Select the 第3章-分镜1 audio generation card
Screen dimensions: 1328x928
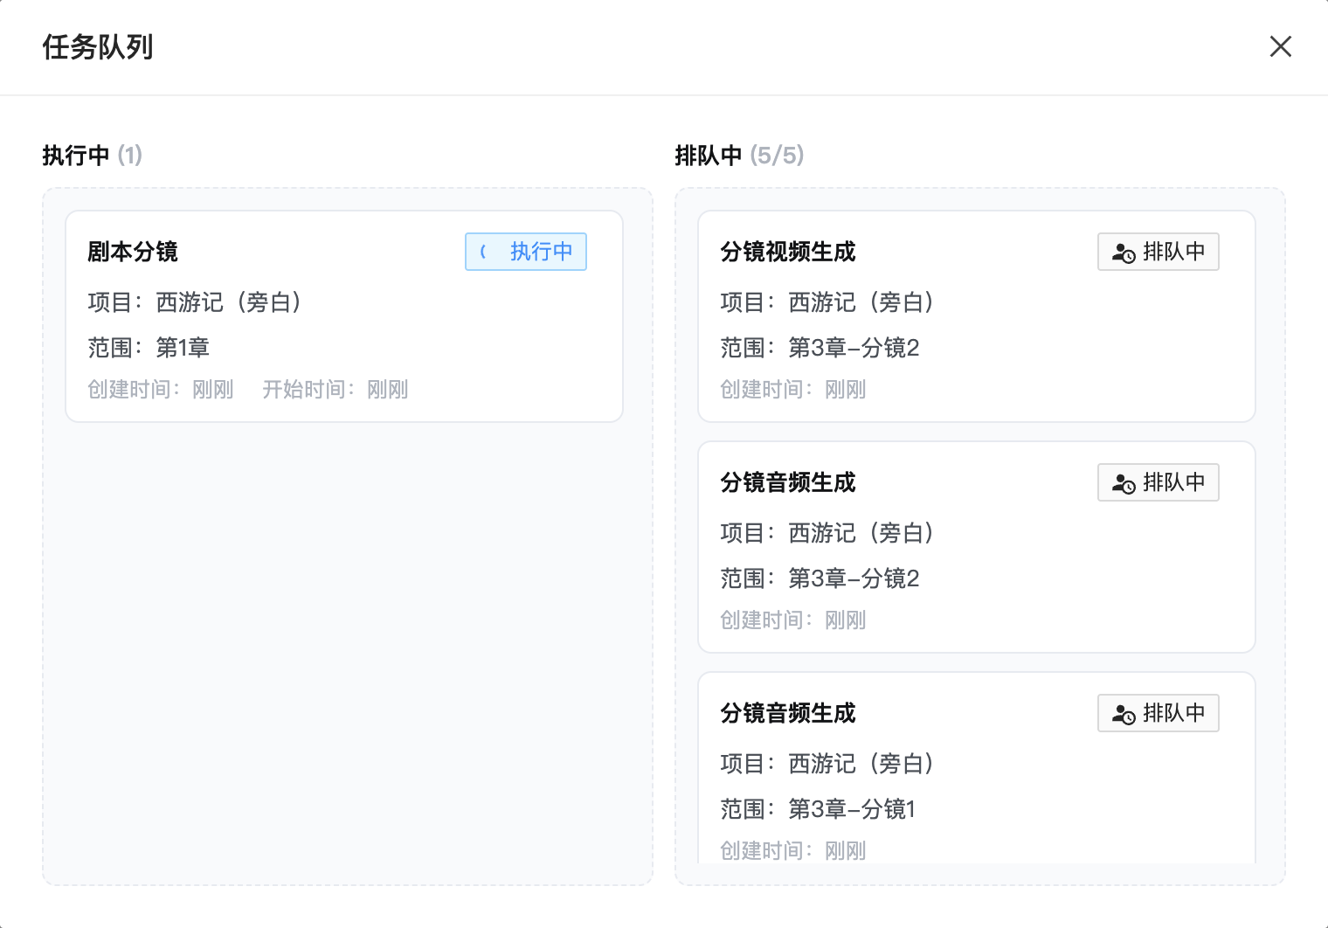click(976, 769)
